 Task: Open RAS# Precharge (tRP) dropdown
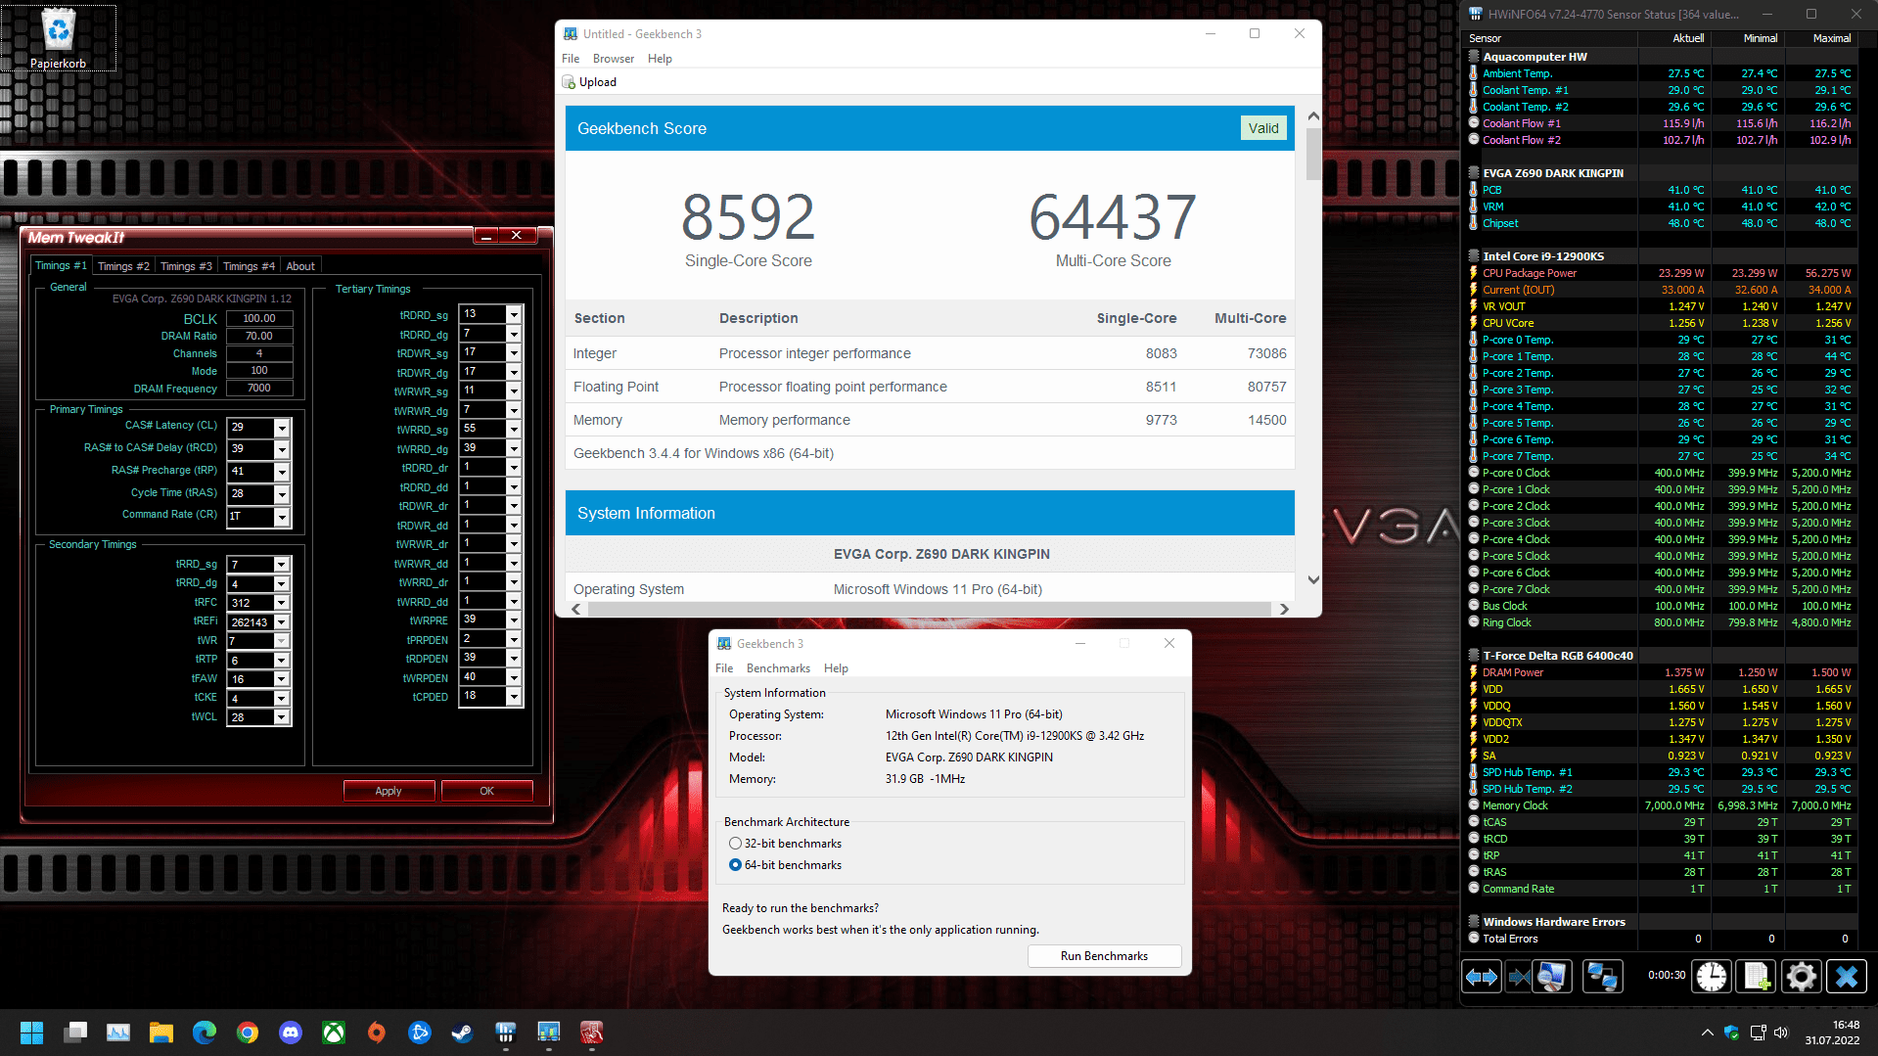pyautogui.click(x=282, y=472)
